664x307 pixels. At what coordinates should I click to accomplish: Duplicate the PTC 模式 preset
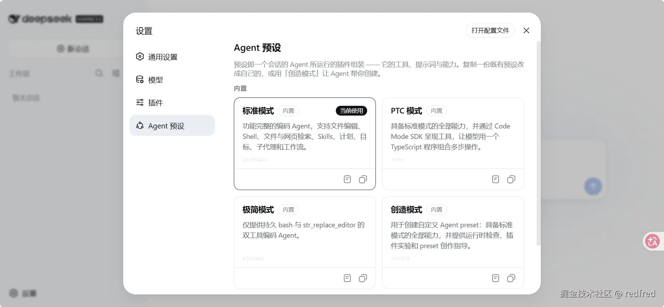coord(511,179)
